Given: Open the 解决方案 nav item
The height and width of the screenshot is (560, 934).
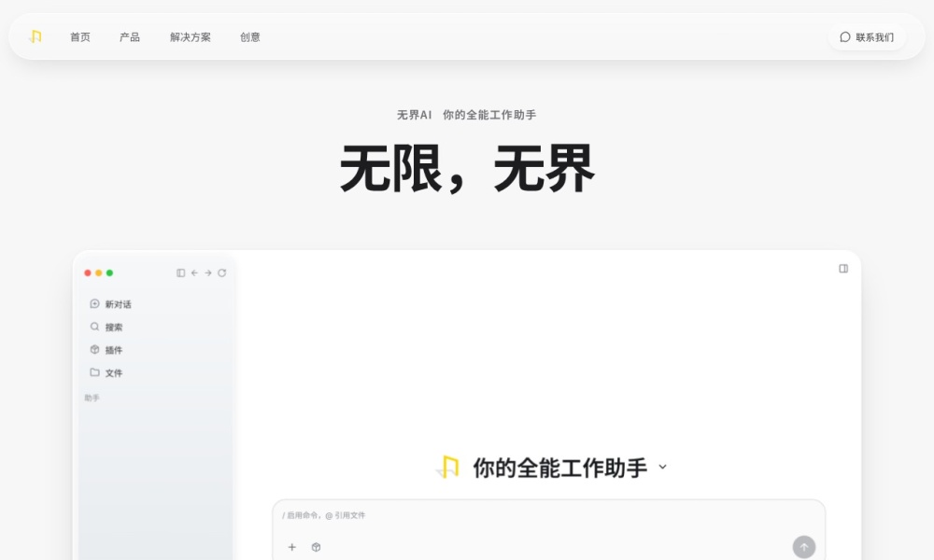Looking at the screenshot, I should coord(190,37).
